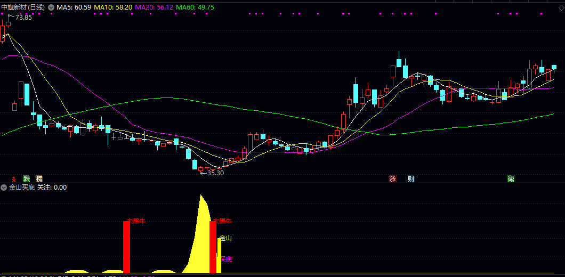Select the yellow MA10: 58.20 legend
Viewport: 565px width, 277px height.
(x=114, y=7)
